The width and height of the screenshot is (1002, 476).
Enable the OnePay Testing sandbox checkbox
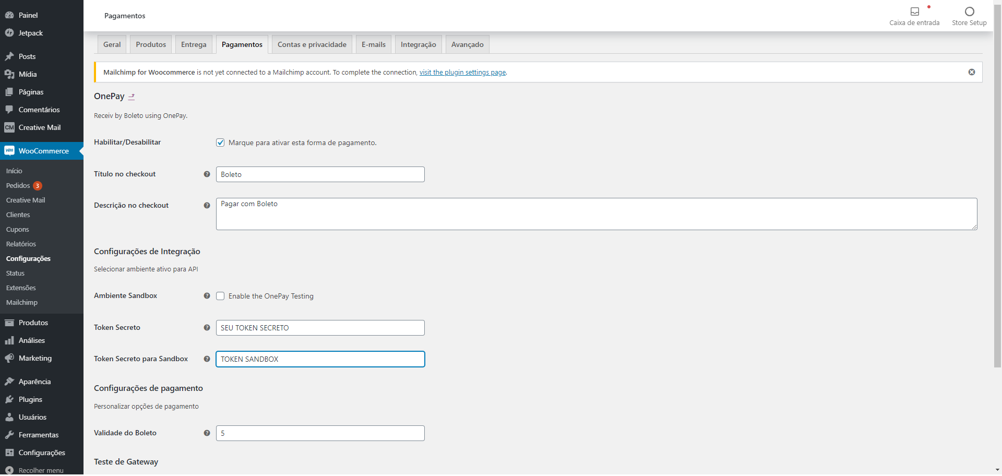point(220,296)
